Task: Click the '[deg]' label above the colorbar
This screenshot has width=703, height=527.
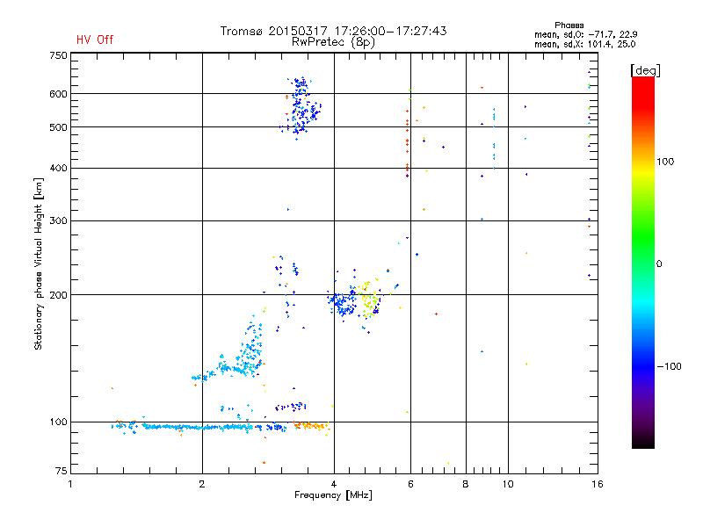Action: coord(645,70)
